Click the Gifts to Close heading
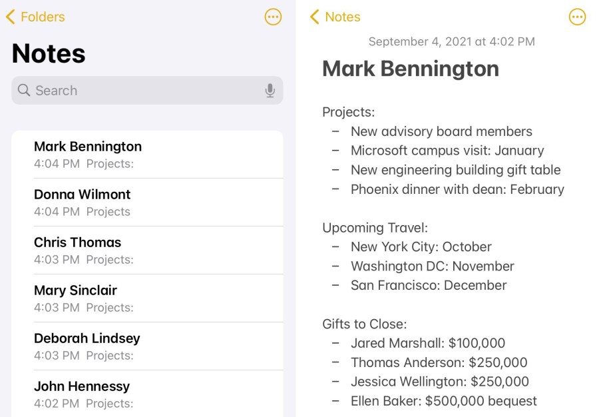599x417 pixels. (x=364, y=324)
